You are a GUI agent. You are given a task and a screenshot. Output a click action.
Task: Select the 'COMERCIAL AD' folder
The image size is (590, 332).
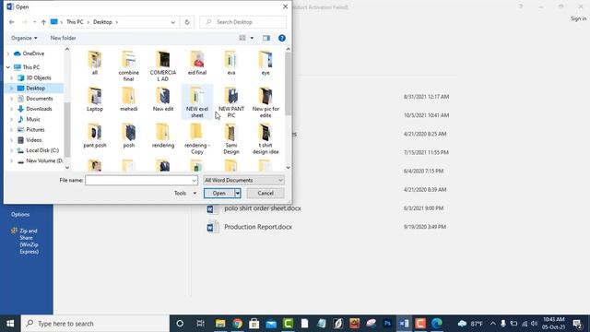[x=163, y=65]
